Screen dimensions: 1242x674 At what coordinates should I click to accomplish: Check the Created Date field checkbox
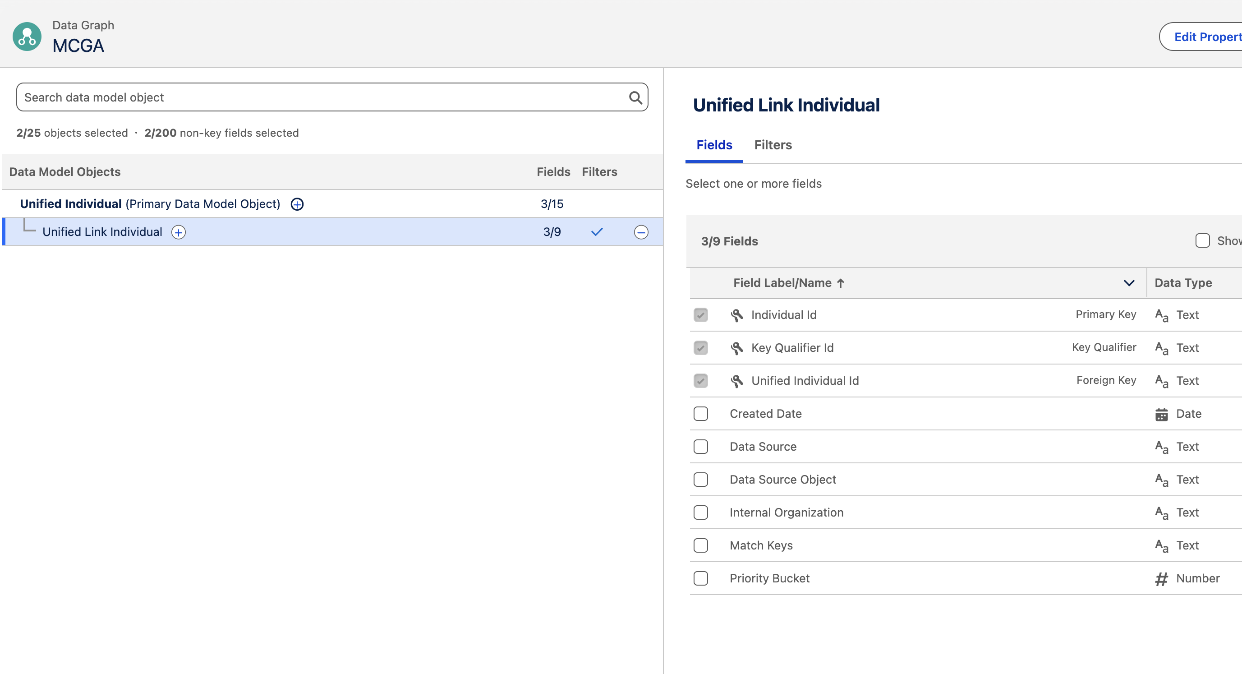click(x=700, y=414)
